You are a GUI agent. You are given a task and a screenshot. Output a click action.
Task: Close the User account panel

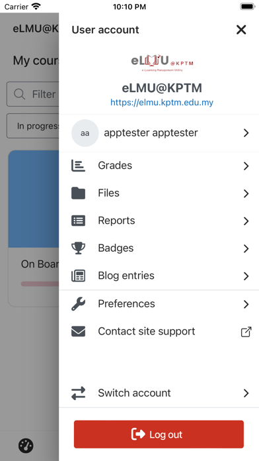(241, 30)
